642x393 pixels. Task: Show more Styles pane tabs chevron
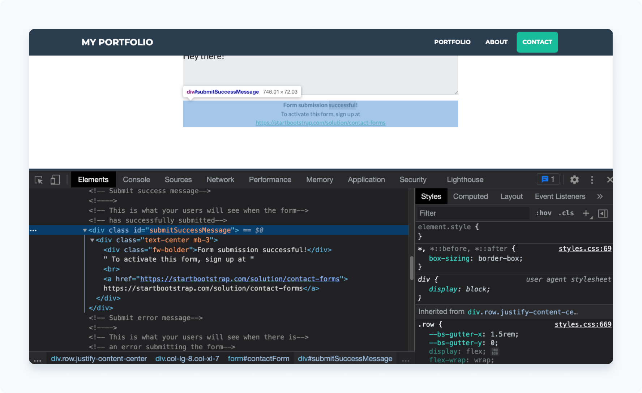[600, 196]
